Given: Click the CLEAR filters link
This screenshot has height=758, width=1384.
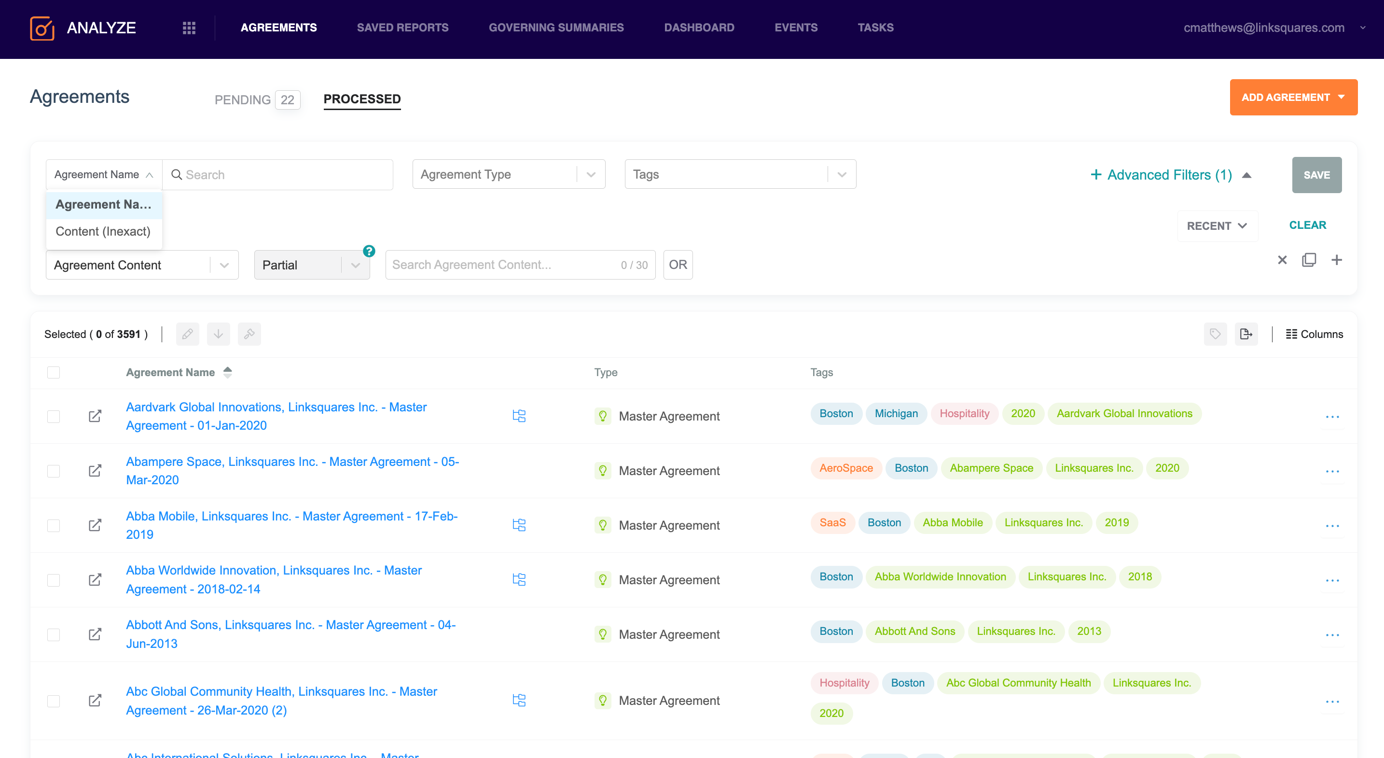Looking at the screenshot, I should (1307, 225).
